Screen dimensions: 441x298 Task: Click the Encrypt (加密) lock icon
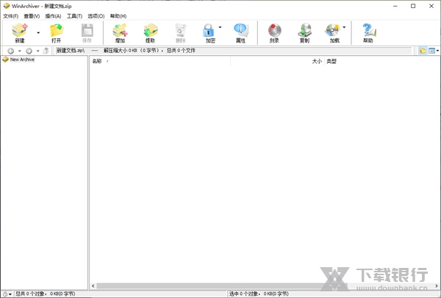click(x=208, y=31)
